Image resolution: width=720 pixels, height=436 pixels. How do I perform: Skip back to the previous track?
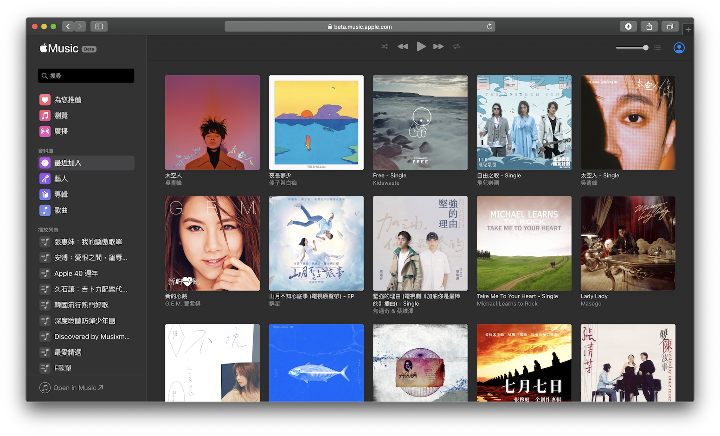403,46
